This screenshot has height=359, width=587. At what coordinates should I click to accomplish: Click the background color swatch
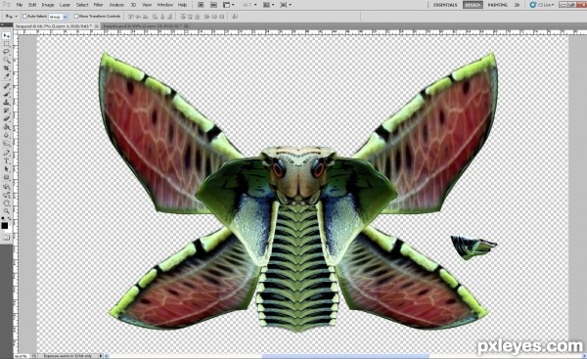coord(9,229)
